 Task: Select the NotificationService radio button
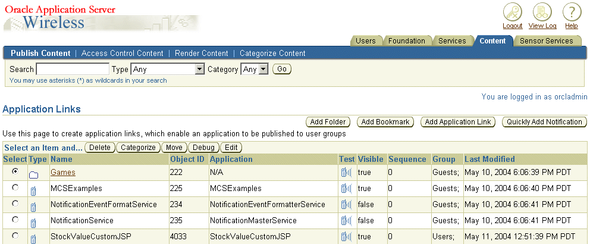[x=15, y=219]
